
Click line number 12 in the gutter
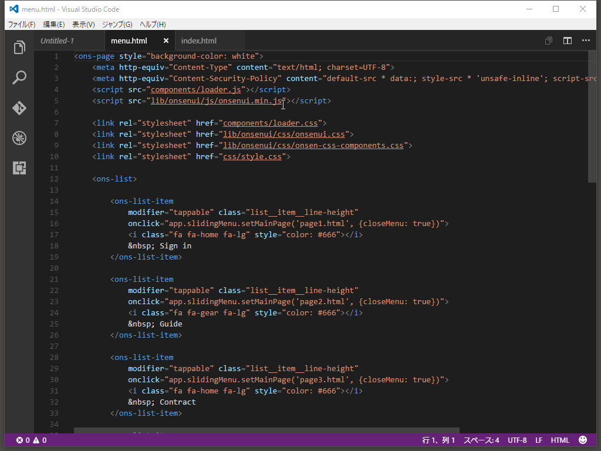[x=54, y=179]
